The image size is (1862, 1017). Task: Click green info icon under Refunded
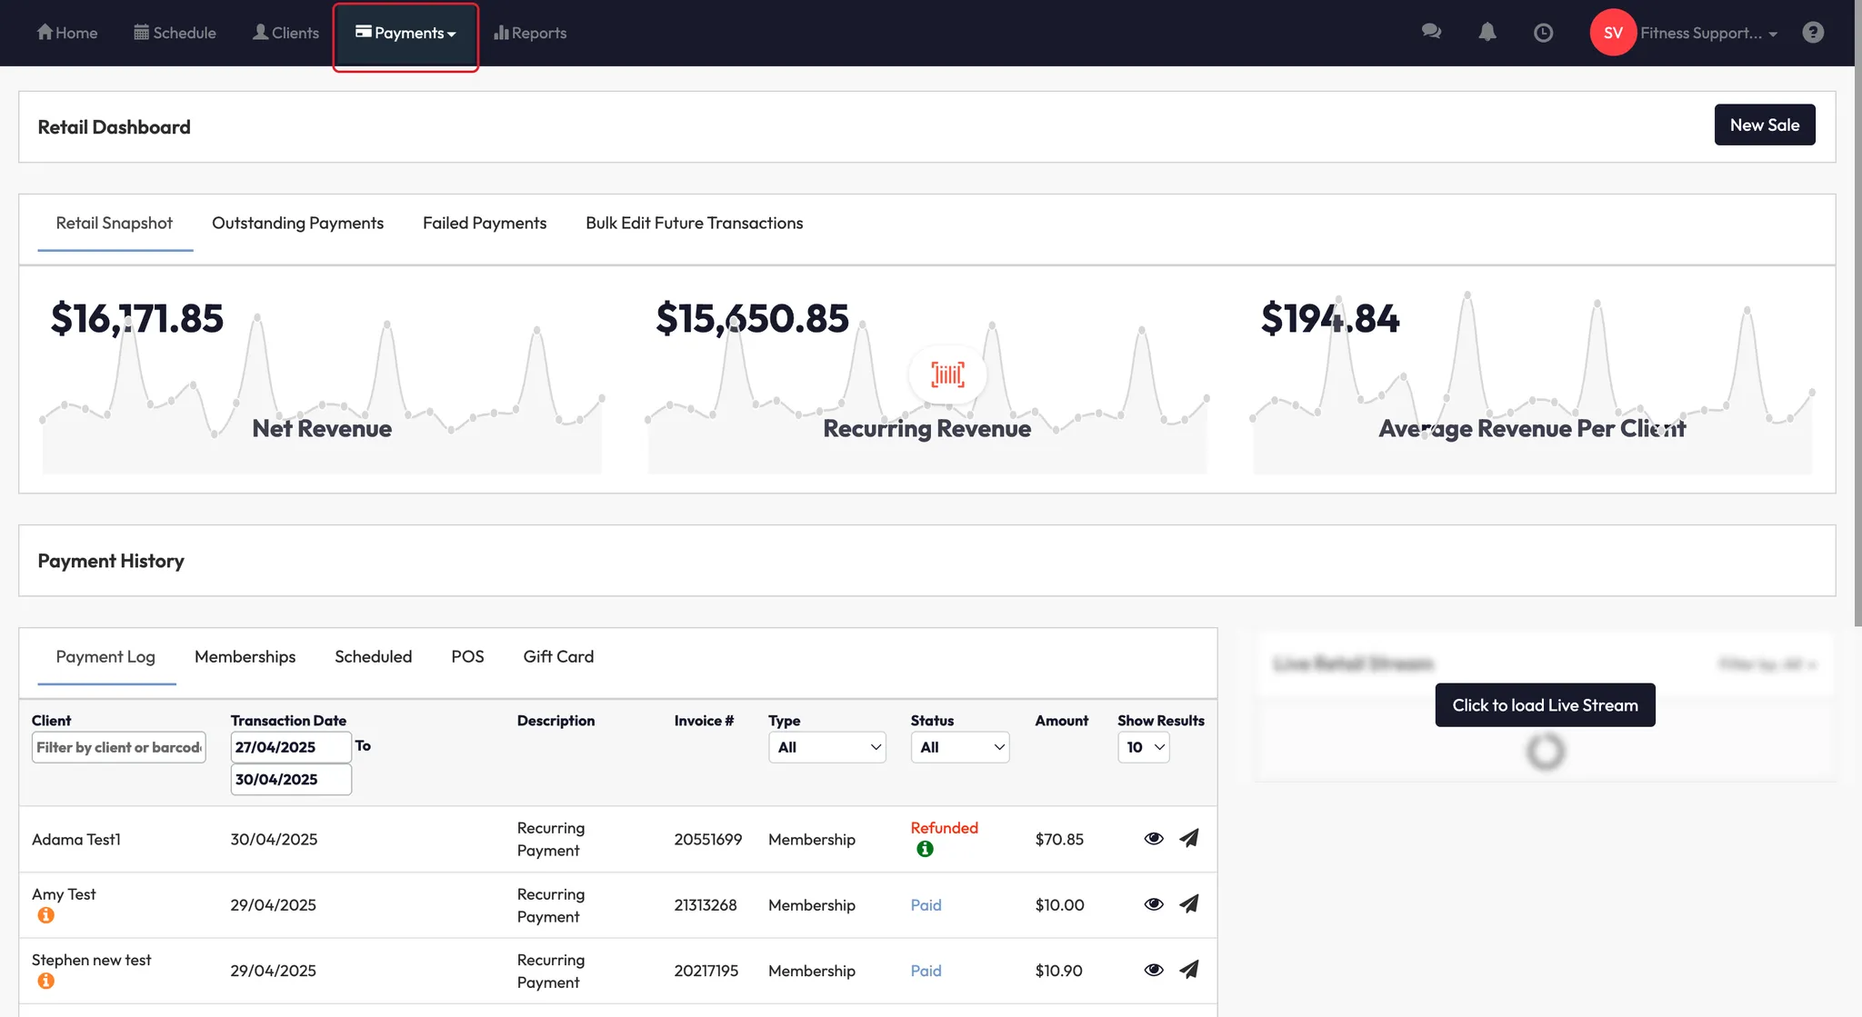point(925,849)
